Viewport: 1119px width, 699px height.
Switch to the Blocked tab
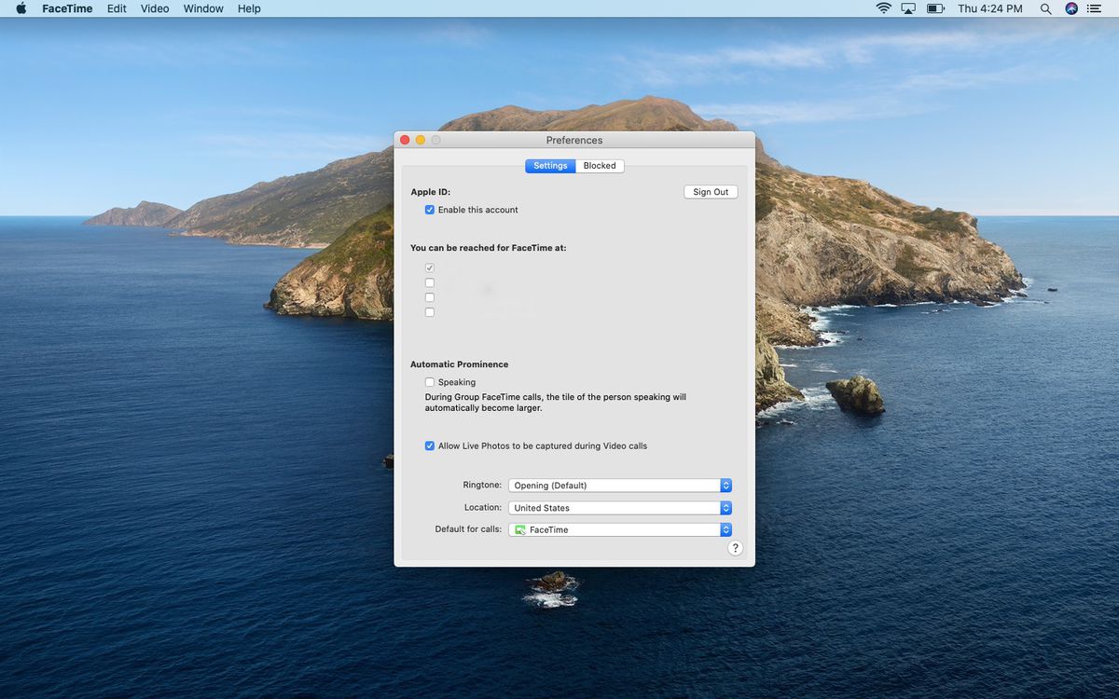tap(600, 166)
